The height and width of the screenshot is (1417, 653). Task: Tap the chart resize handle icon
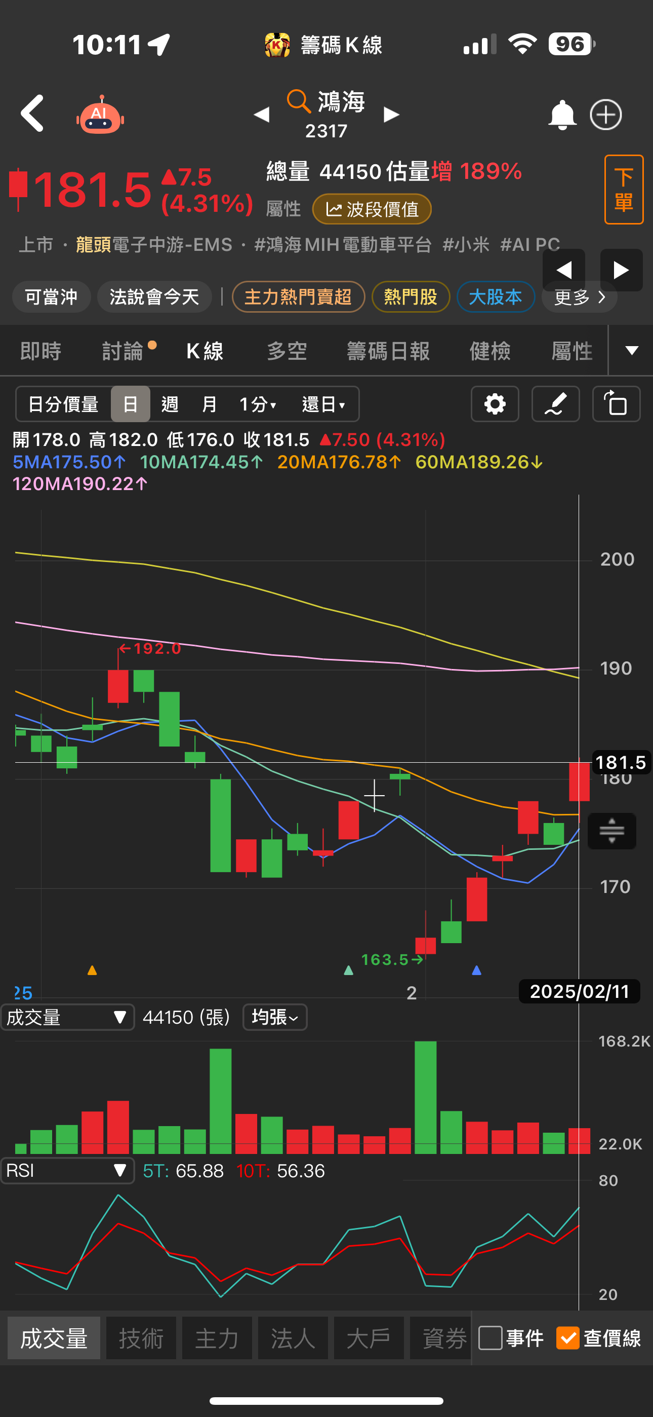point(612,831)
